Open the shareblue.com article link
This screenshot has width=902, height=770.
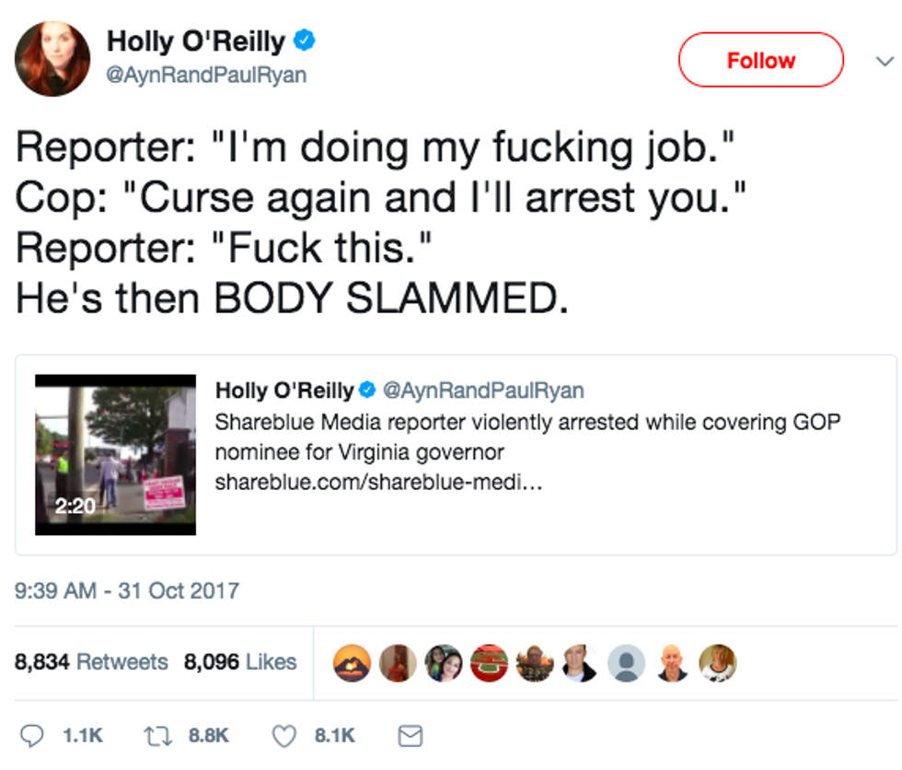pos(378,482)
